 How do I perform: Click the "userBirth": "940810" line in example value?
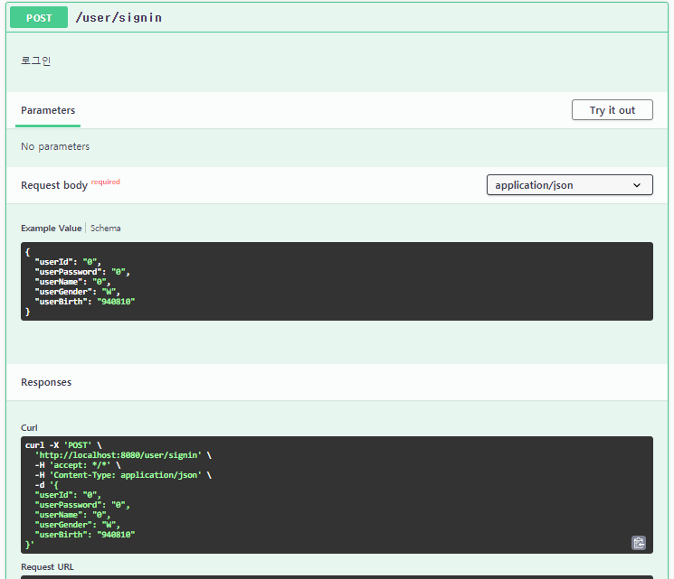85,302
